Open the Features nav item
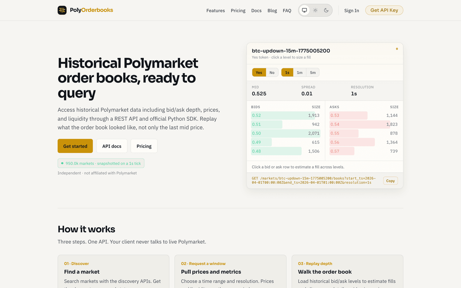Screen dimensions: 461x288 [216, 11]
